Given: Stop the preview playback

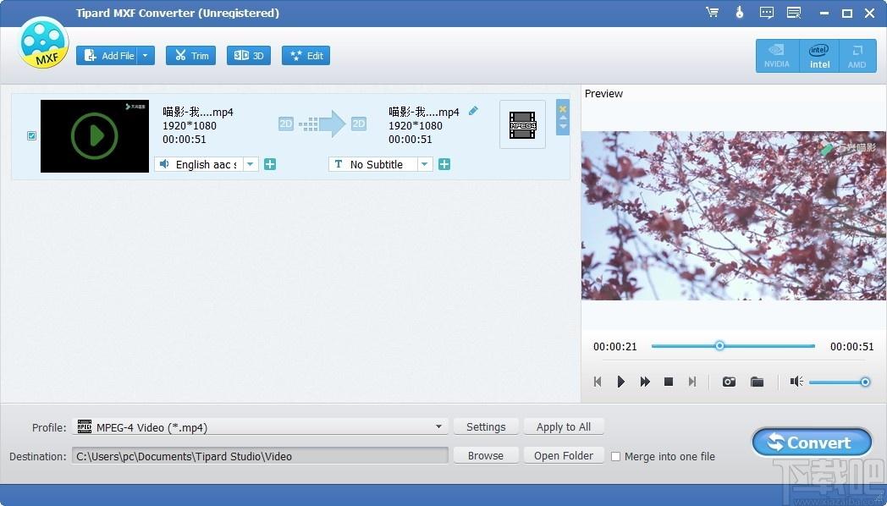Looking at the screenshot, I should (x=668, y=382).
